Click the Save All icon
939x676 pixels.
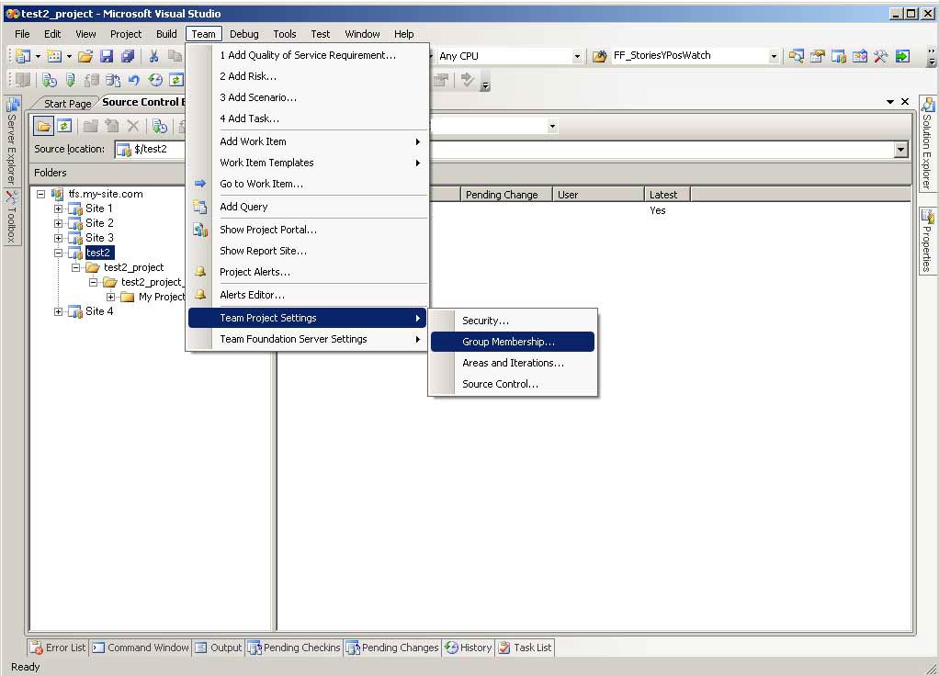(x=127, y=56)
